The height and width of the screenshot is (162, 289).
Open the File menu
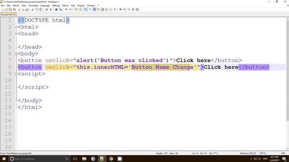(x=2, y=5)
